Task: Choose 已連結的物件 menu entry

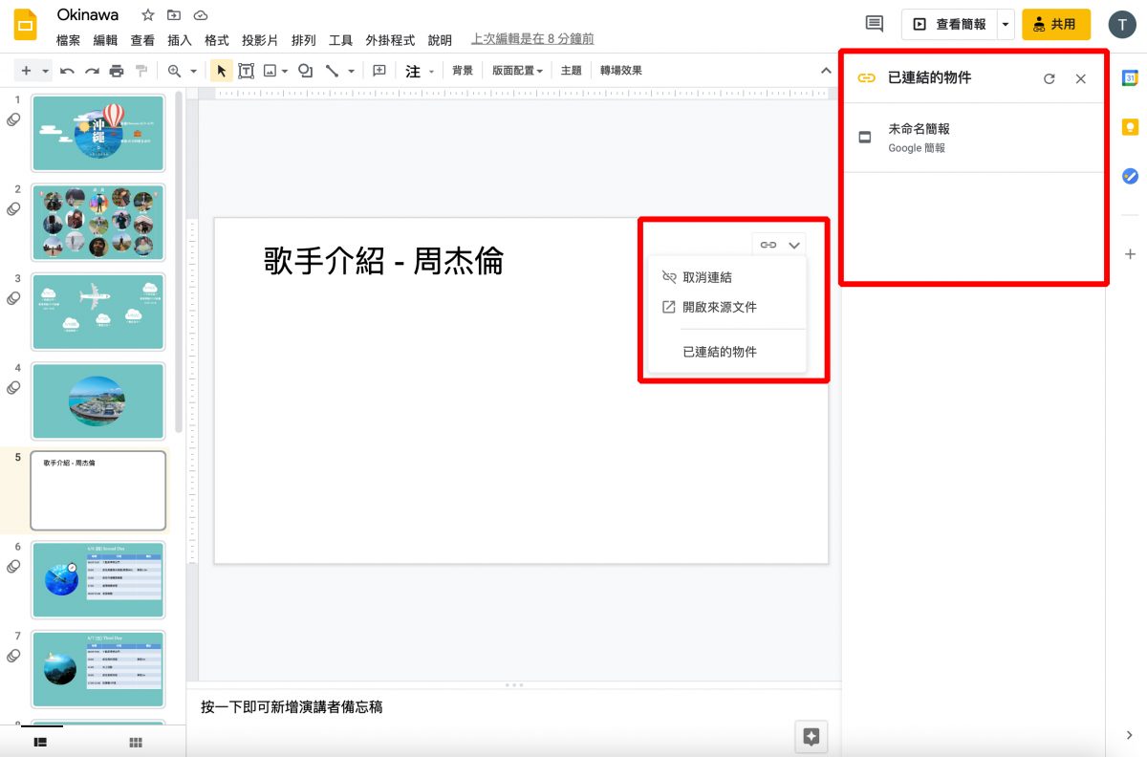Action: pyautogui.click(x=727, y=352)
